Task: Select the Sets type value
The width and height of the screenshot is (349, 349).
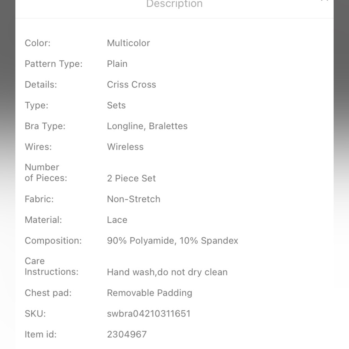Action: (x=116, y=105)
